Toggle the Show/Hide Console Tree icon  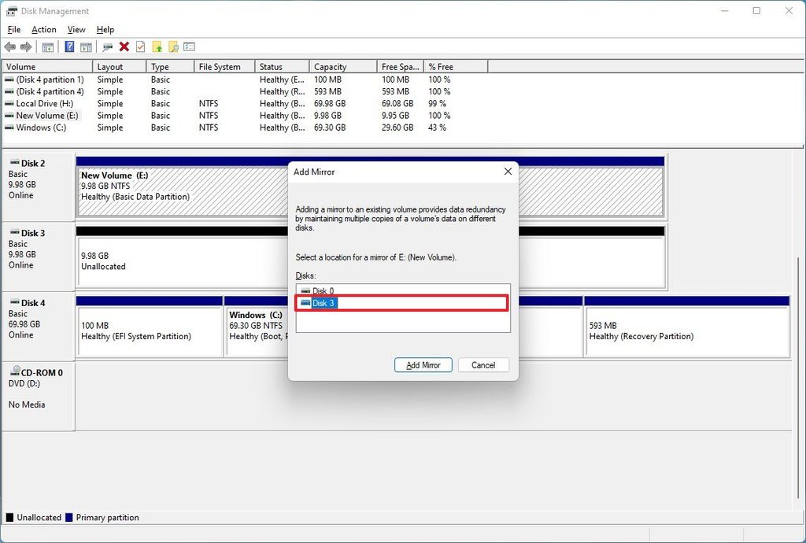click(x=47, y=46)
